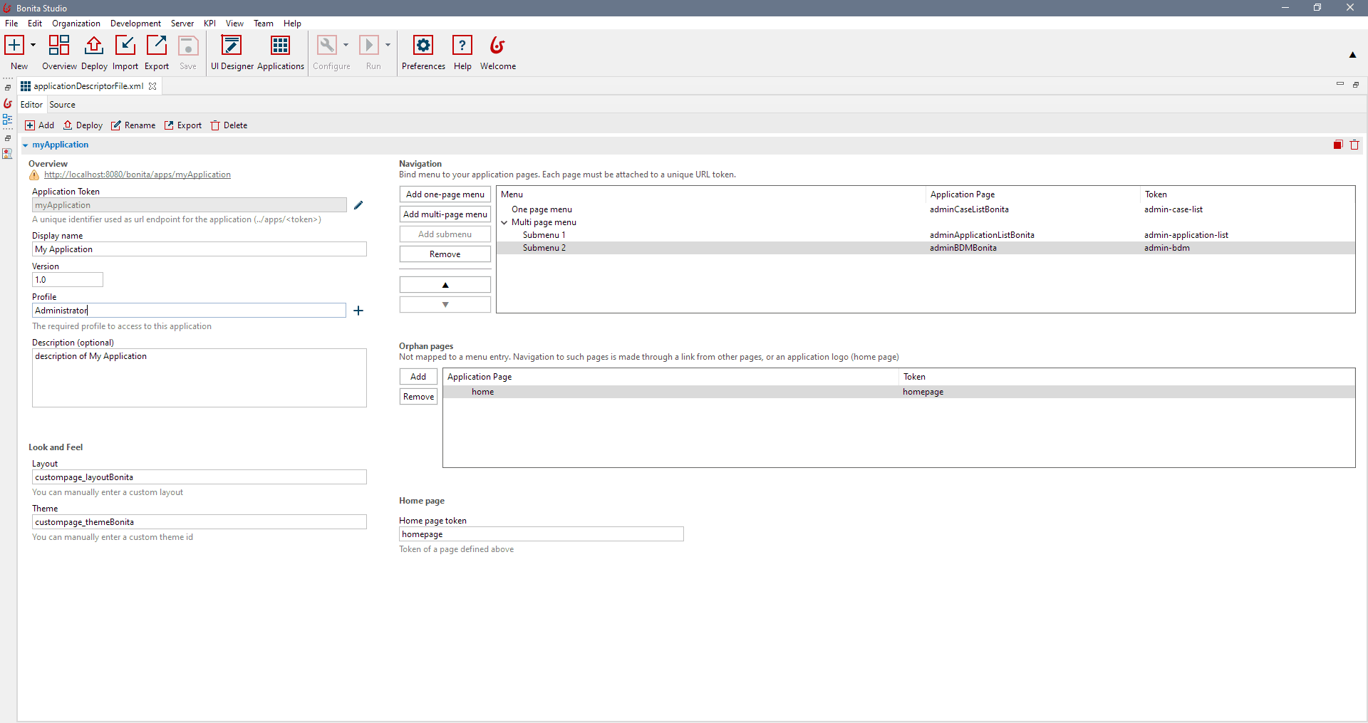
Task: Click the Add multi-page menu button
Action: point(445,214)
